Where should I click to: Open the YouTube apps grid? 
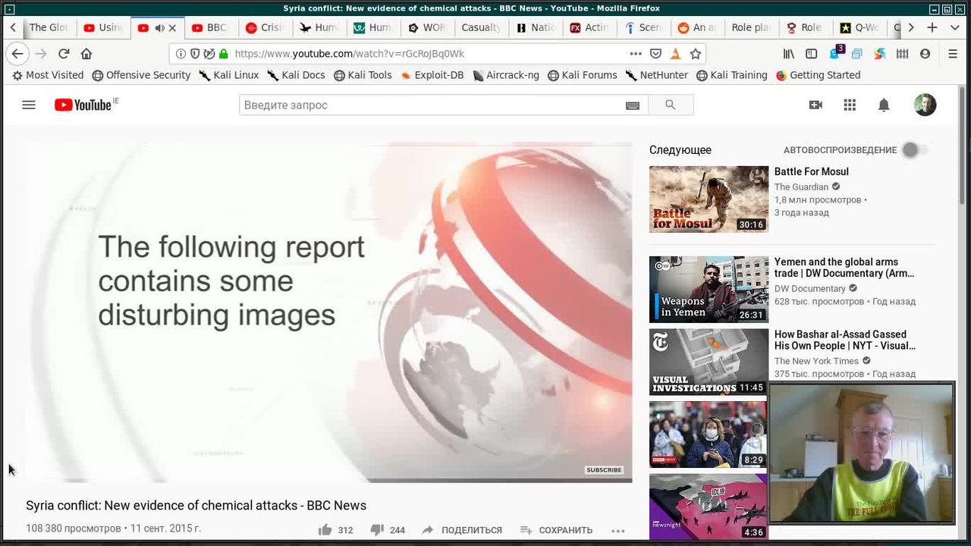[x=850, y=105]
